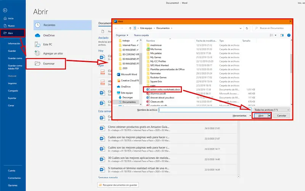Click Guardar in Word sidebar

tap(12, 51)
